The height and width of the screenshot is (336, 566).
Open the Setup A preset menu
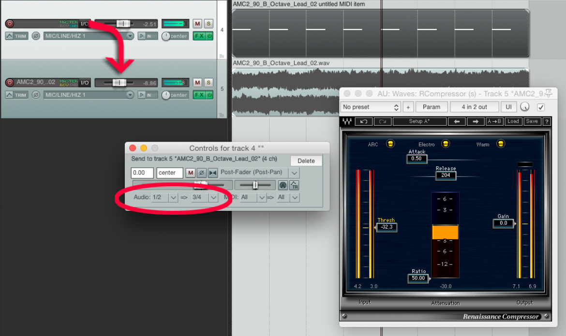tap(419, 122)
